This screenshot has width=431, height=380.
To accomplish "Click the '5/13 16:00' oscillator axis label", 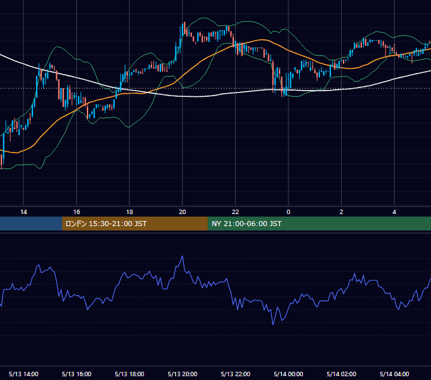I will click(77, 374).
